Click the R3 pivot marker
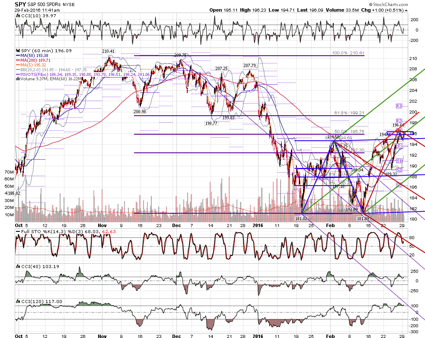The image size is (425, 338). (x=399, y=106)
